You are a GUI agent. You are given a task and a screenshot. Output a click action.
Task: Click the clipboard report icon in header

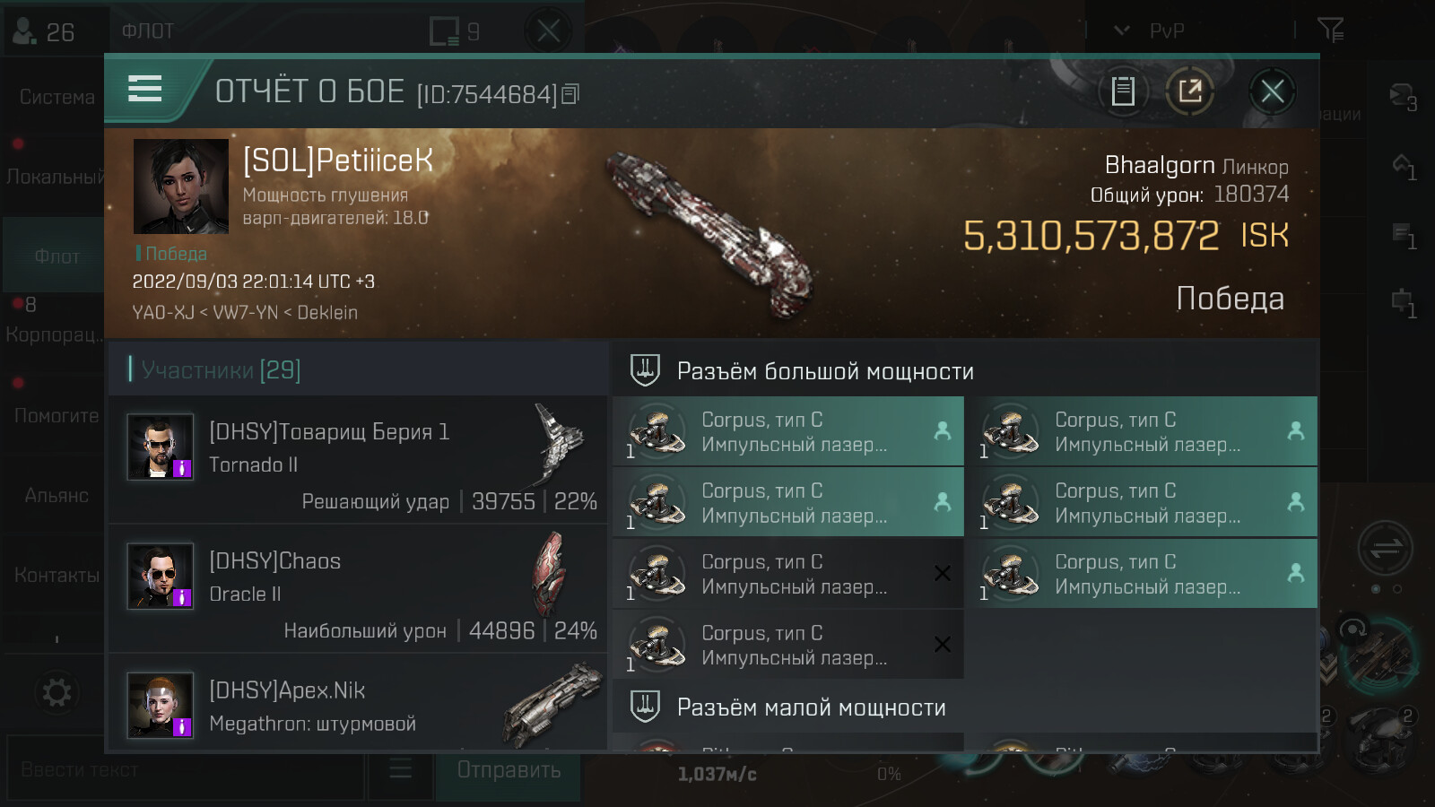1123,91
